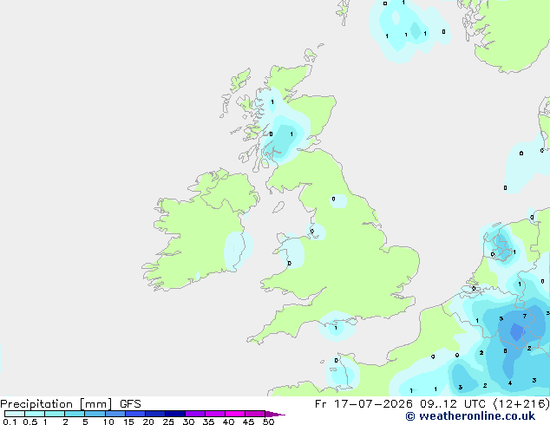Click the 0.5–1 mm legend color swatch
Viewport: 550px width, 425px height.
35,414
